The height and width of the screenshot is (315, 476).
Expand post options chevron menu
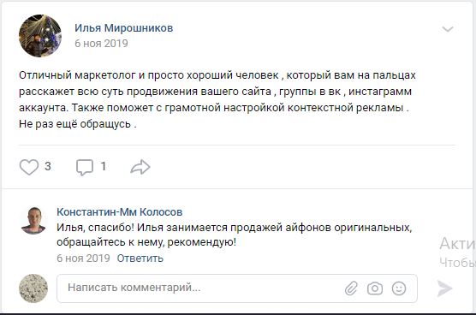point(448,29)
